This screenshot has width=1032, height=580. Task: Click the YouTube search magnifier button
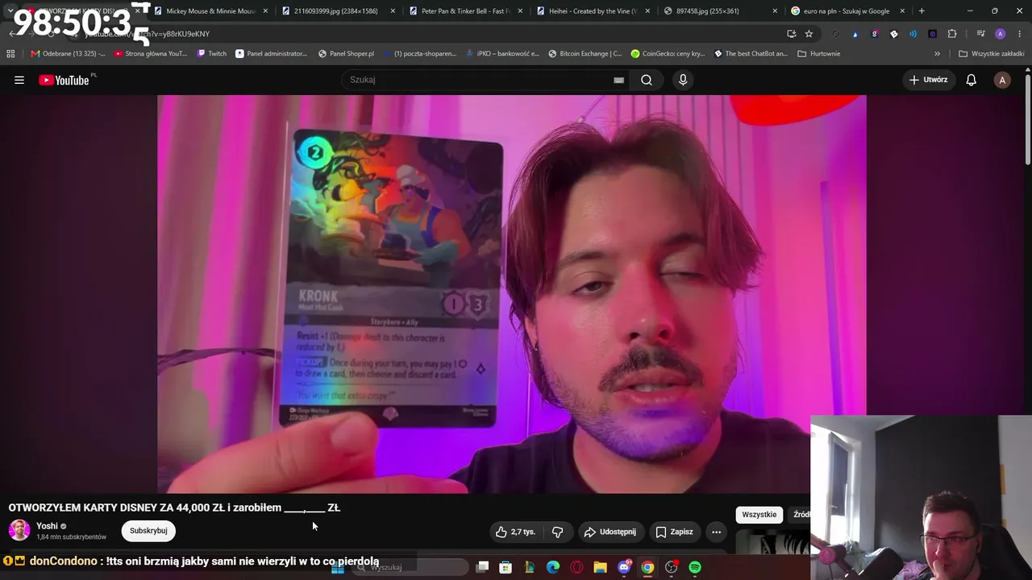(x=647, y=80)
